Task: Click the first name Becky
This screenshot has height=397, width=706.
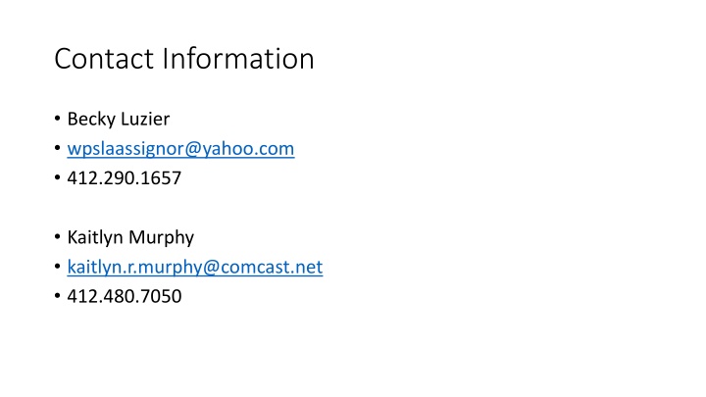Action: 91,120
